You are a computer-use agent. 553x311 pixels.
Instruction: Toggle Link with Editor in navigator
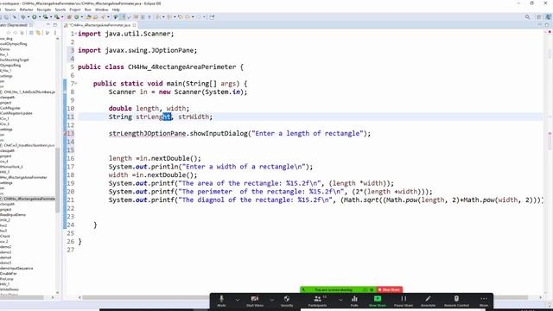coord(38,33)
